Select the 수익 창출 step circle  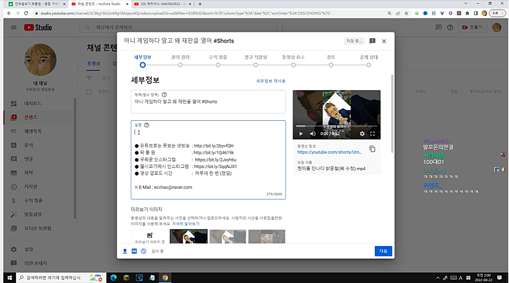tap(218, 64)
